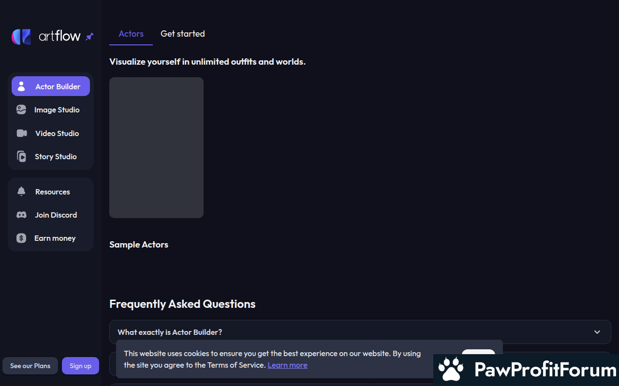Expand the chevron on Actor Builder FAQ

[x=597, y=332]
